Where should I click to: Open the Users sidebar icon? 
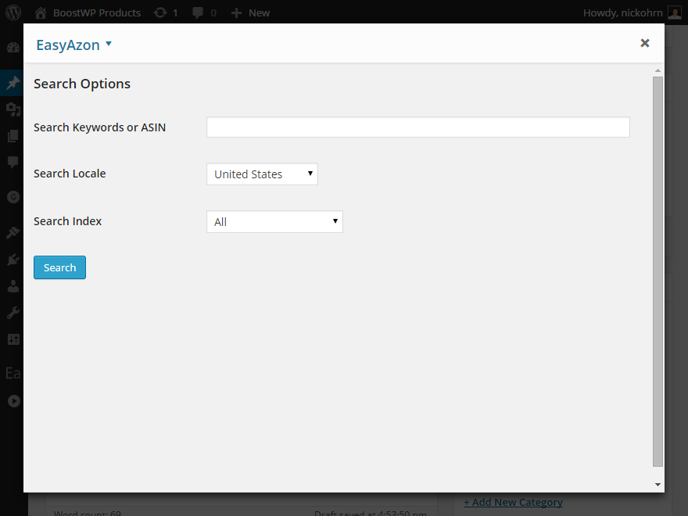tap(13, 286)
